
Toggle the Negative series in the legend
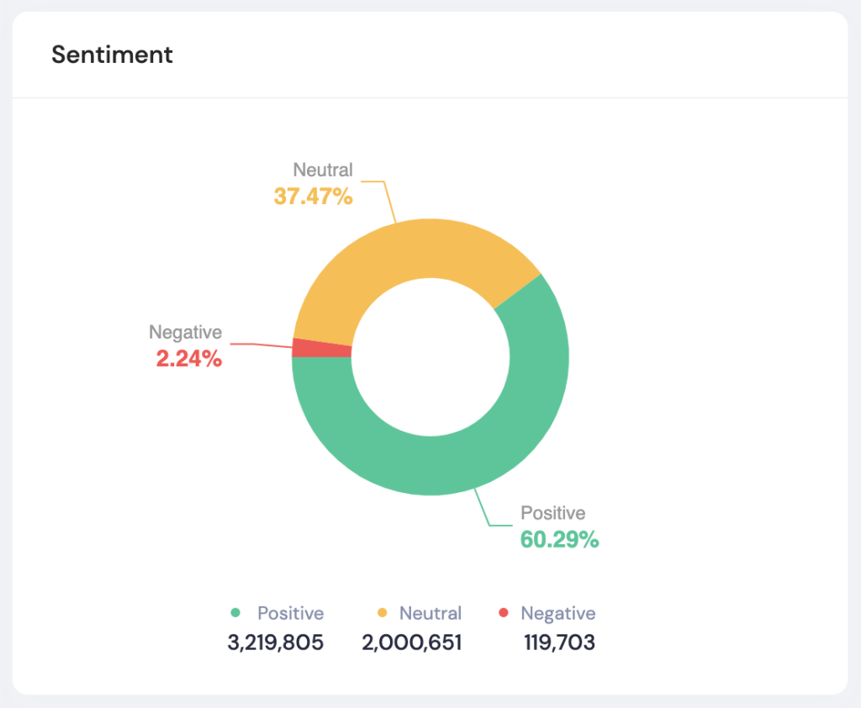pos(557,613)
